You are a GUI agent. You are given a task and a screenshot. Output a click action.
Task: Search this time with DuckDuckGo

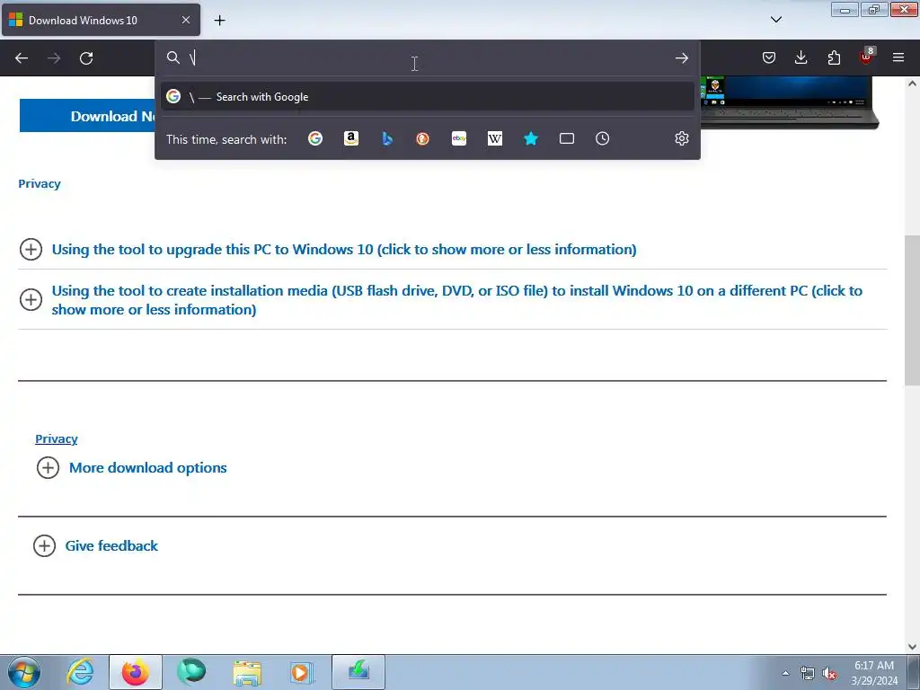(422, 139)
